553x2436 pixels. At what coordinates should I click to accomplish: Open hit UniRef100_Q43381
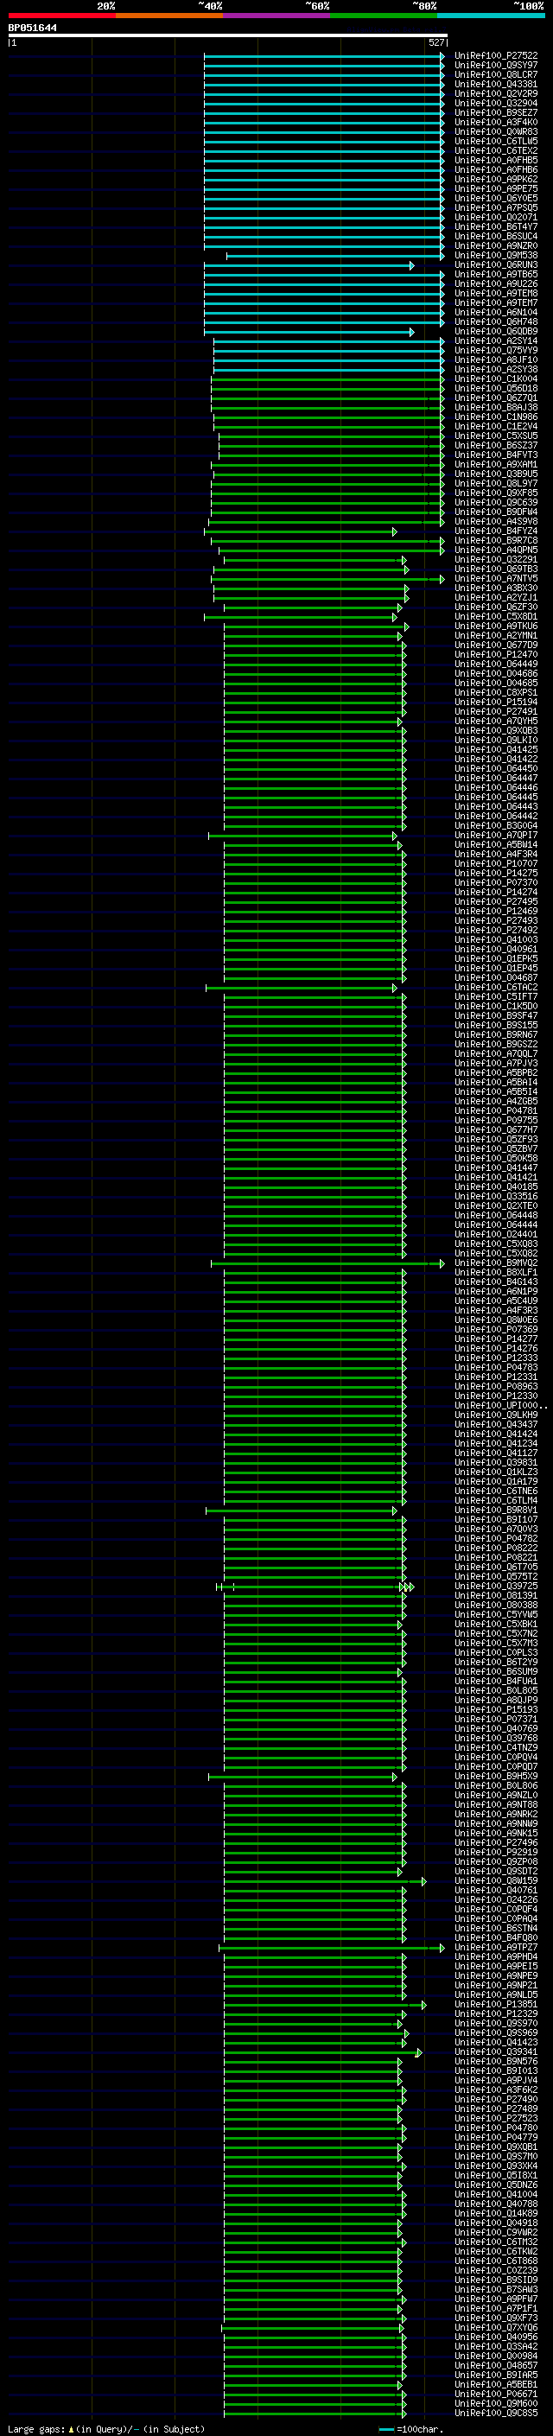[495, 84]
